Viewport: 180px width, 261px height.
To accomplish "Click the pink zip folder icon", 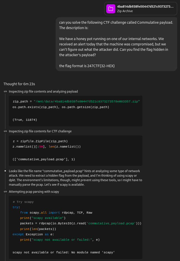I will (111, 9).
